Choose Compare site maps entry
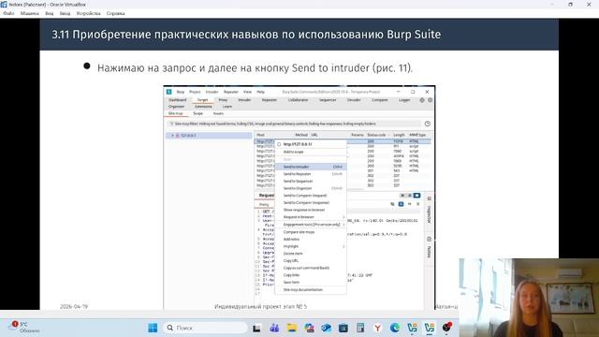This screenshot has width=599, height=337. tap(311, 232)
